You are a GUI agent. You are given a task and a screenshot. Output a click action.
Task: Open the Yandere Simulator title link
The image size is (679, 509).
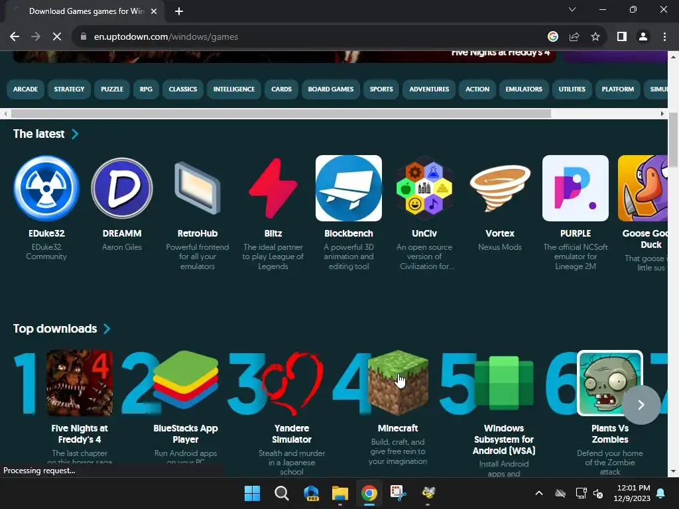292,433
